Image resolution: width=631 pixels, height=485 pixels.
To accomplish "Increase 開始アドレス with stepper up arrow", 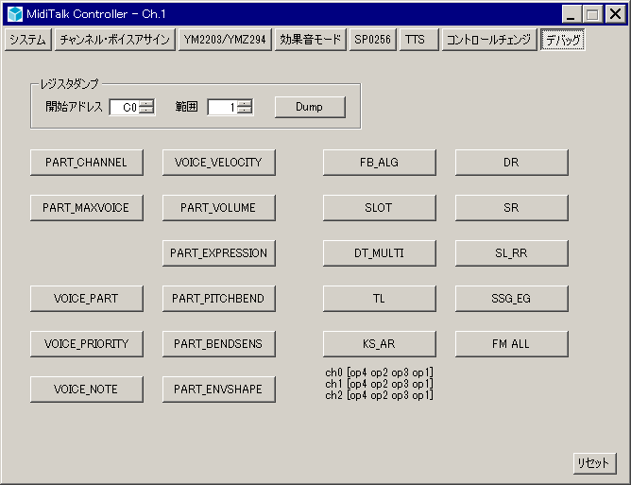I will (146, 104).
